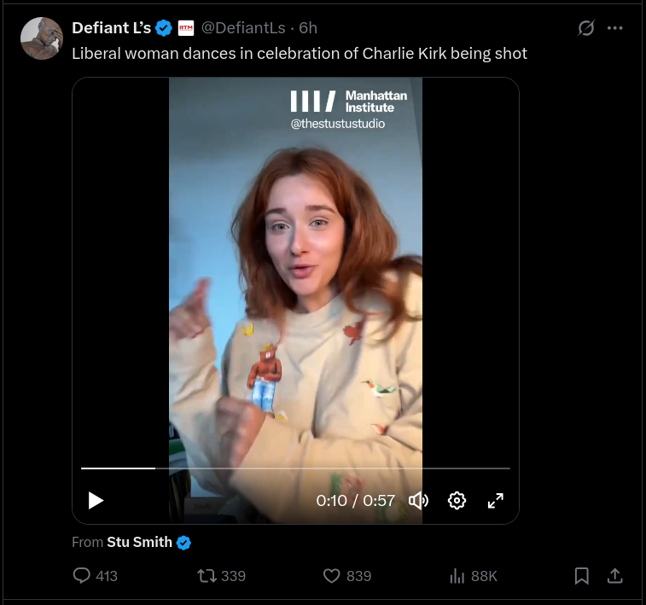Open the three-dot more menu
This screenshot has width=646, height=605.
click(615, 28)
